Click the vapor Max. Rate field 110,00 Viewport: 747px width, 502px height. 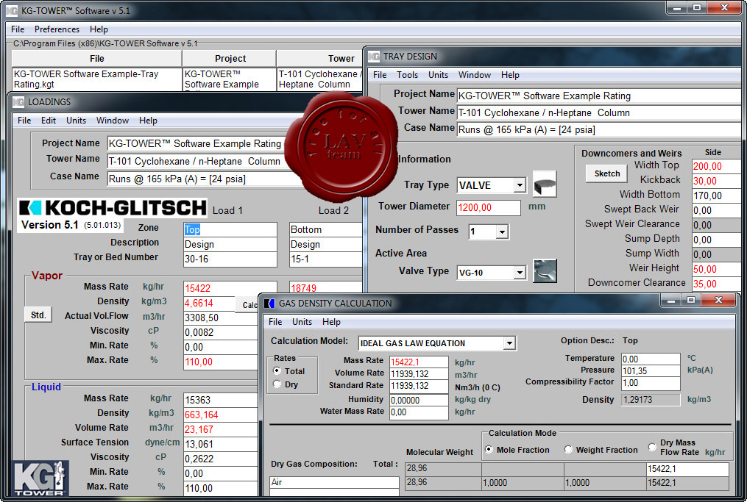click(x=221, y=362)
